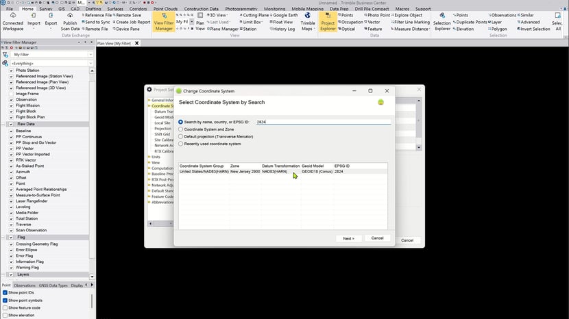Select the Cutting Plane tool
The width and height of the screenshot is (569, 319).
tap(254, 15)
